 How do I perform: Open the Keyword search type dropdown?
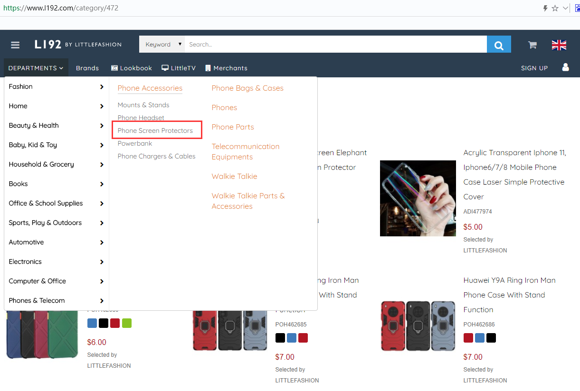(162, 44)
